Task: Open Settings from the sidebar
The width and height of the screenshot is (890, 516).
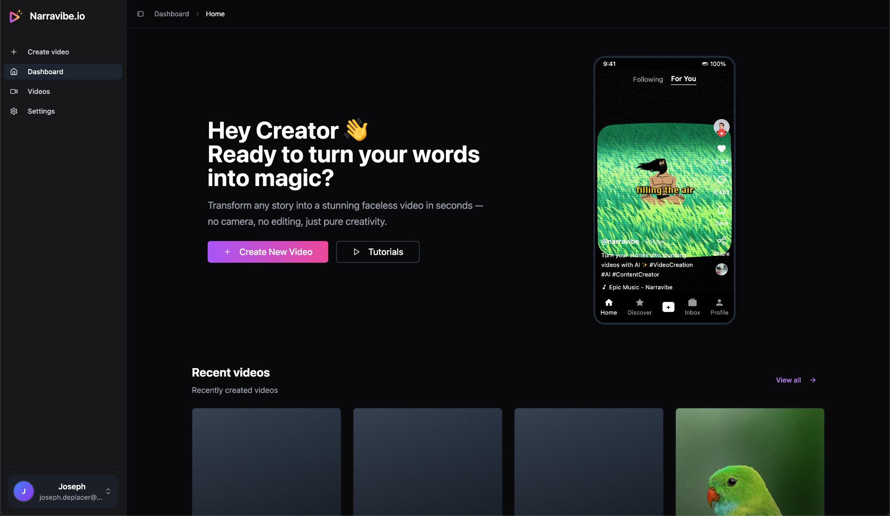Action: tap(41, 111)
